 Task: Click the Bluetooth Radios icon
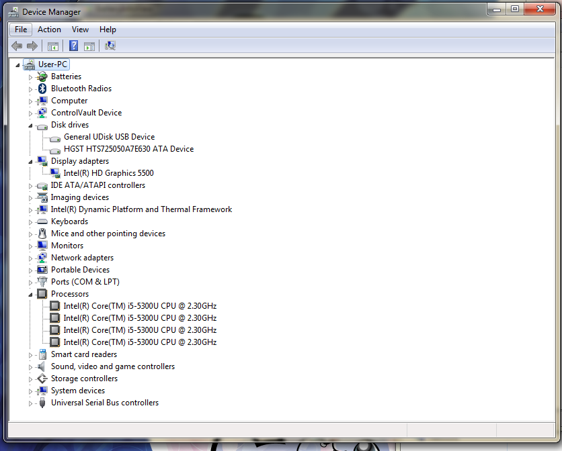click(x=42, y=89)
